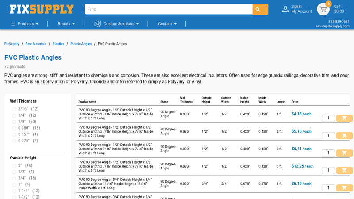Open the FixSupply breadcrumb link
Screen dimensions: 354x199
(x=12, y=44)
